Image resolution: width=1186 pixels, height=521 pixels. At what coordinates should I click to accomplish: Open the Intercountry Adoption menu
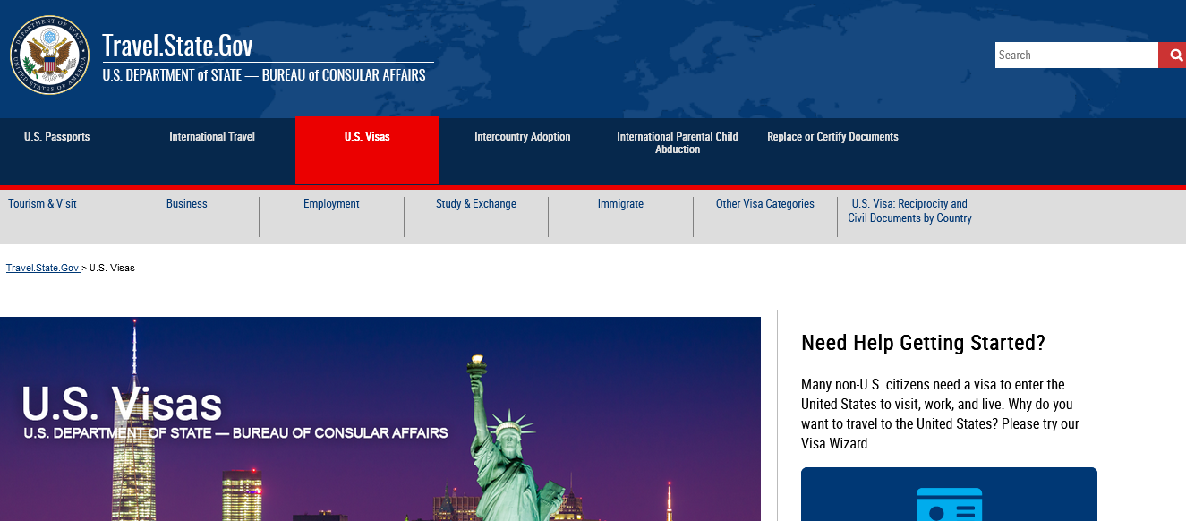point(523,137)
